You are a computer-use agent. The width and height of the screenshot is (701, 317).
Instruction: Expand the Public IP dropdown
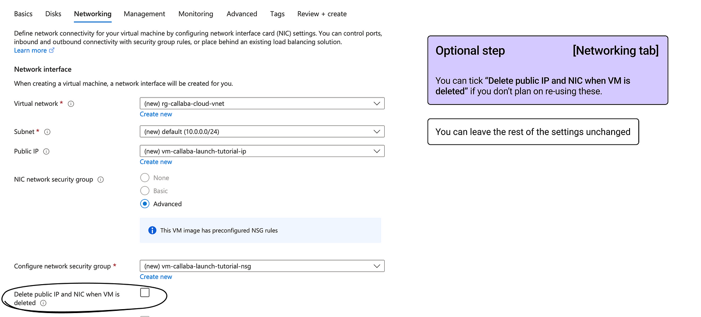pyautogui.click(x=262, y=151)
